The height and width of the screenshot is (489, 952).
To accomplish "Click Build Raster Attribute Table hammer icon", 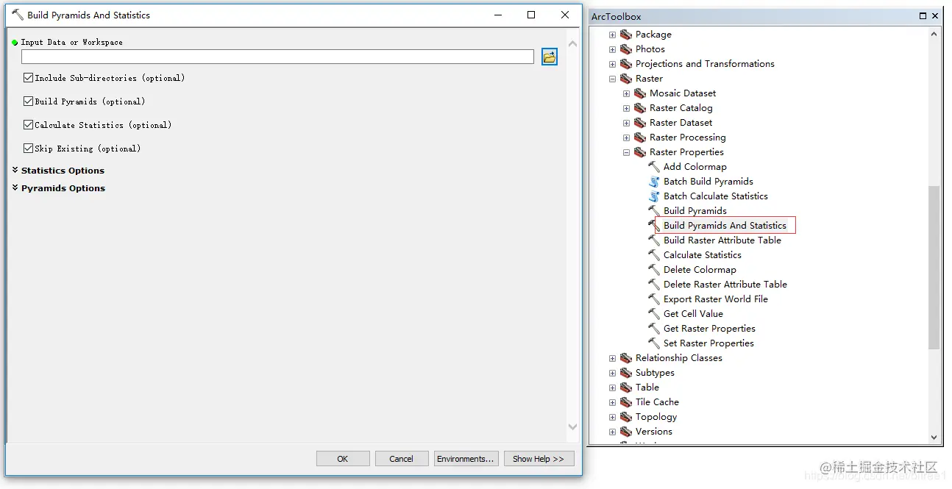I will 654,240.
